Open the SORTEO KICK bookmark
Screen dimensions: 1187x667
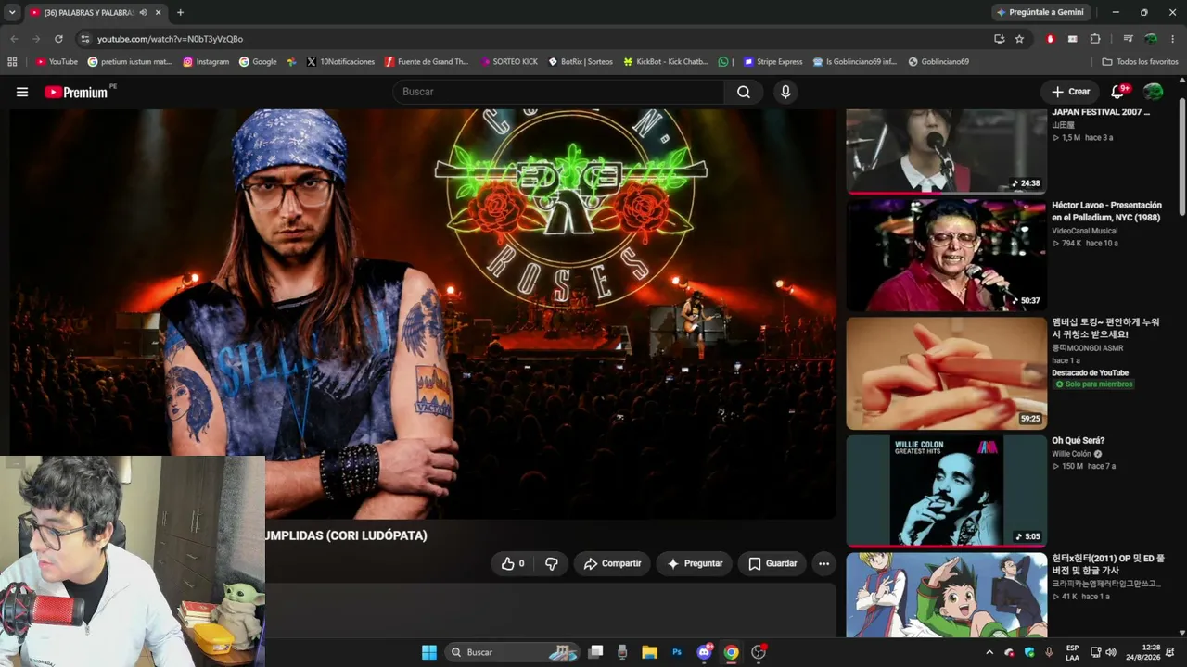pyautogui.click(x=509, y=62)
